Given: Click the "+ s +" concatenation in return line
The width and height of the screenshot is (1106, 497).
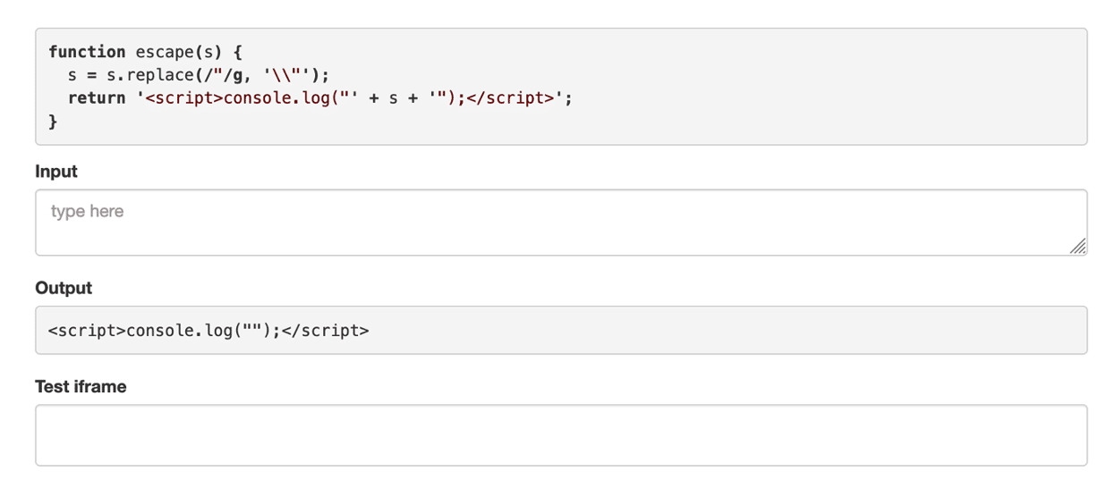Looking at the screenshot, I should [393, 98].
